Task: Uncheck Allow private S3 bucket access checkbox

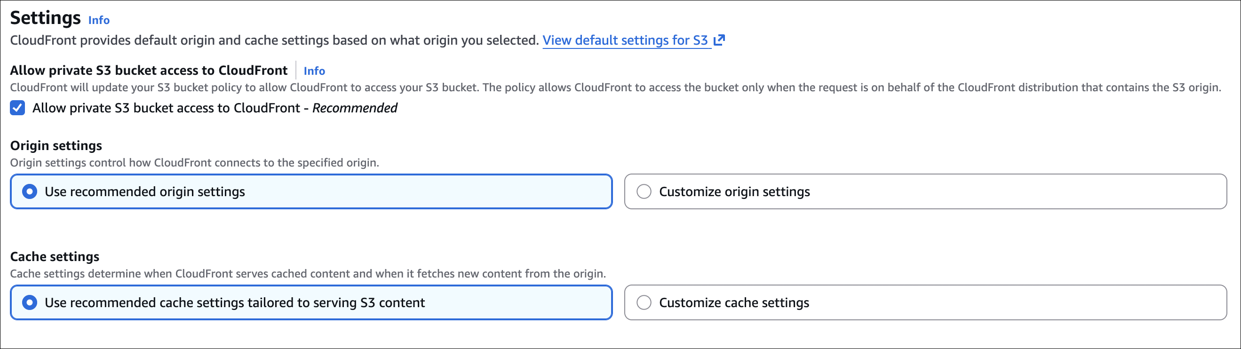Action: tap(18, 108)
